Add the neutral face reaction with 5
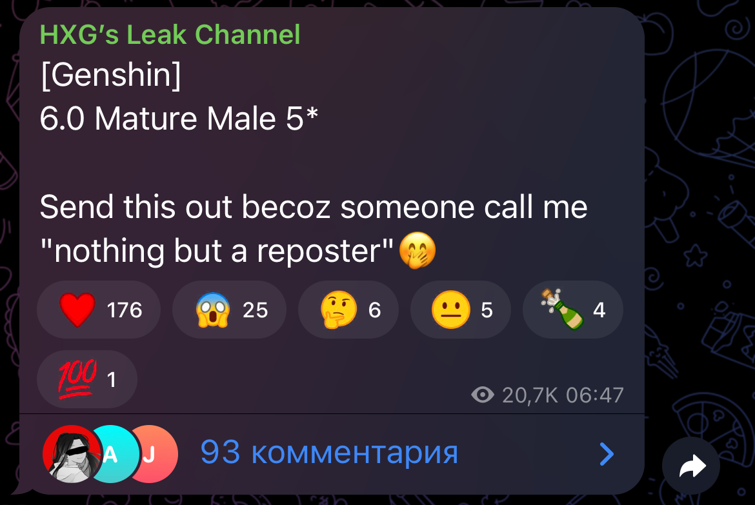755x505 pixels. coord(460,310)
